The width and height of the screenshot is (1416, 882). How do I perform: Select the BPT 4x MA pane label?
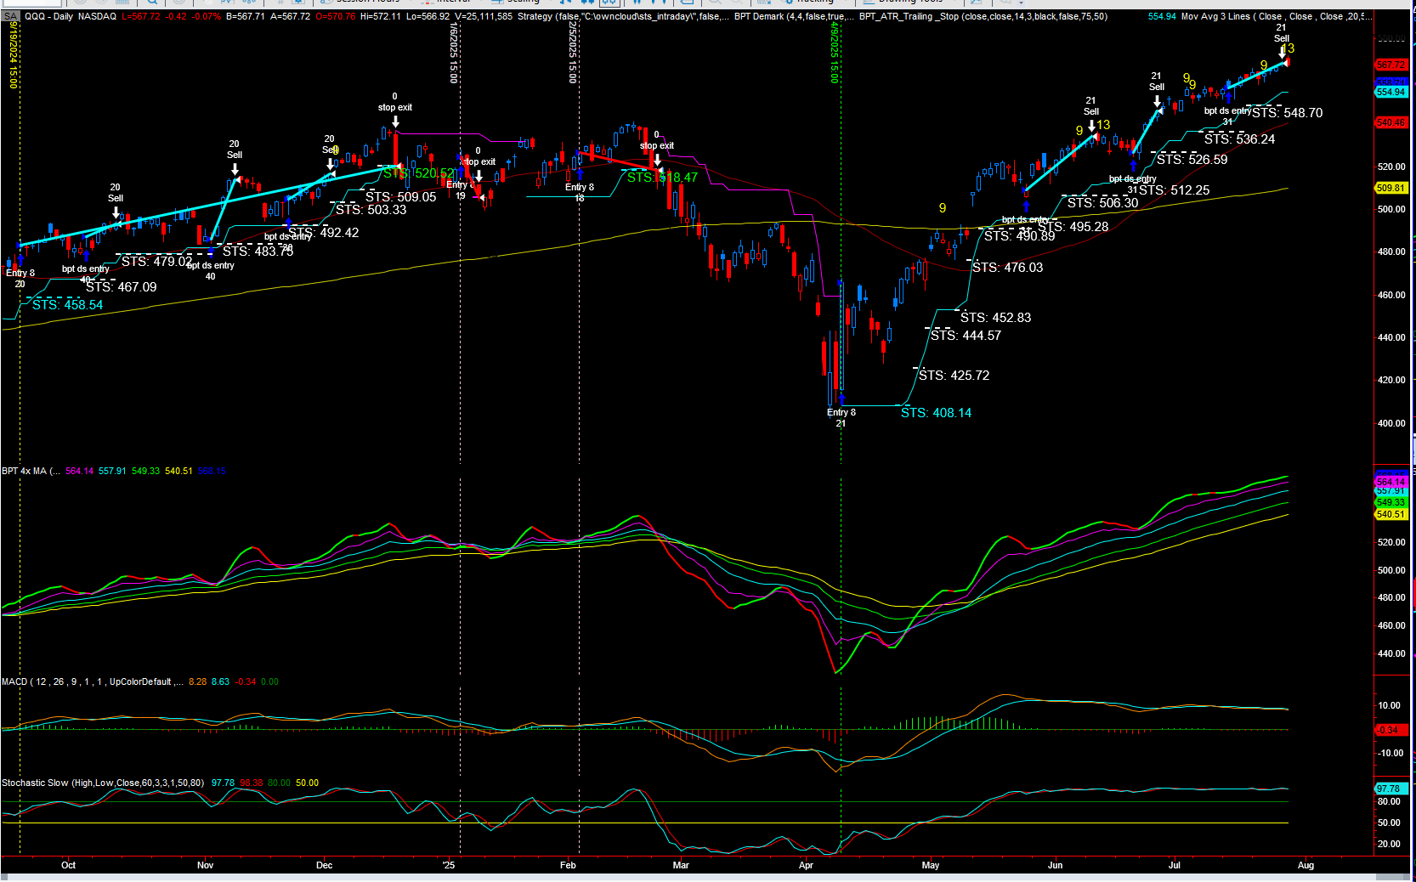coord(25,471)
